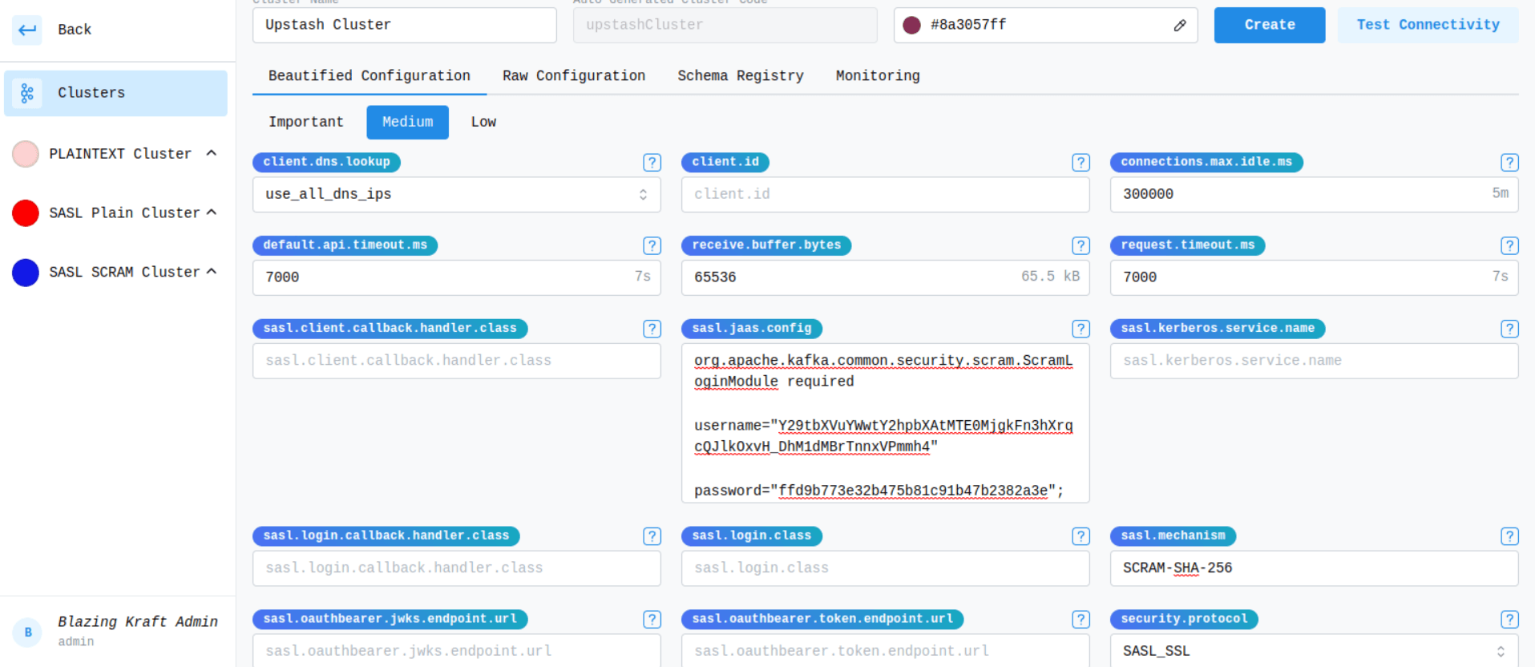Click the red SASL Plain color dot
The height and width of the screenshot is (667, 1535).
click(x=26, y=212)
